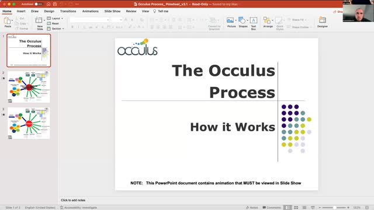Click English (United States) language indicator
The width and height of the screenshot is (374, 210).
click(40, 208)
